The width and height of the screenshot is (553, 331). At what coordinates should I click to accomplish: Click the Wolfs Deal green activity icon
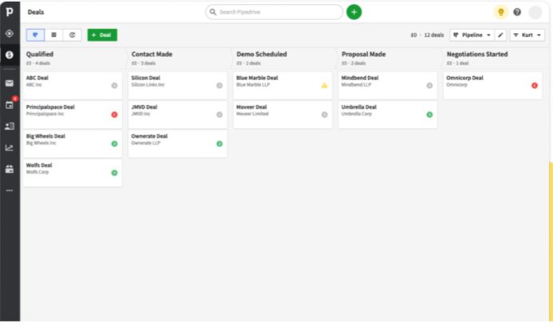[114, 173]
